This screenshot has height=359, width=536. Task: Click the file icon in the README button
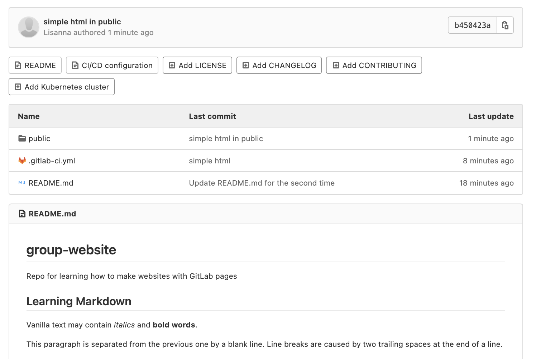[x=18, y=65]
